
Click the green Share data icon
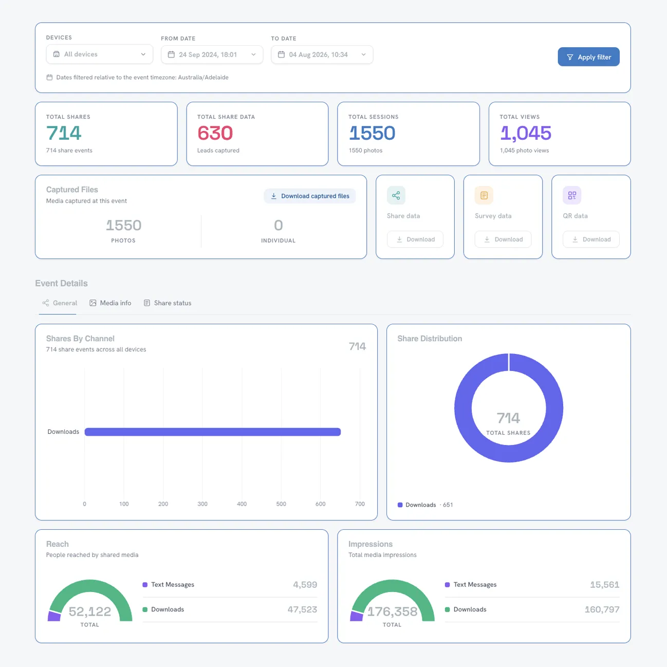point(396,195)
